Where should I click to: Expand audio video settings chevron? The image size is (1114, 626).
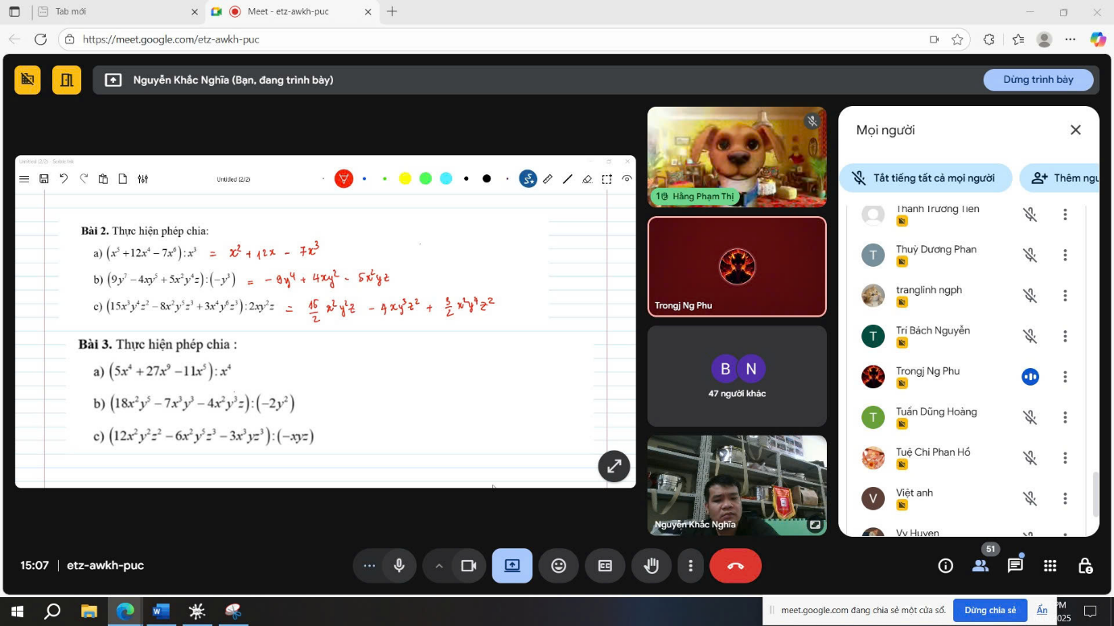pyautogui.click(x=439, y=566)
